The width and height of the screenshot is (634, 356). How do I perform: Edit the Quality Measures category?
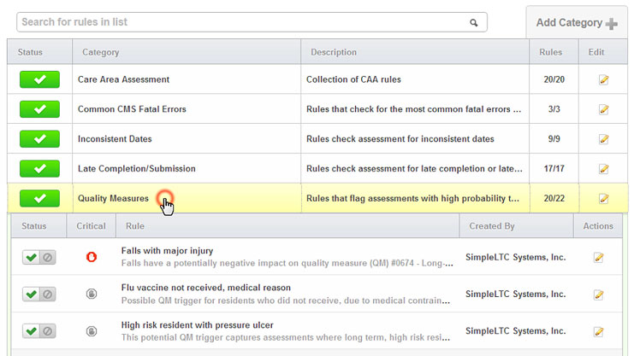click(x=604, y=199)
